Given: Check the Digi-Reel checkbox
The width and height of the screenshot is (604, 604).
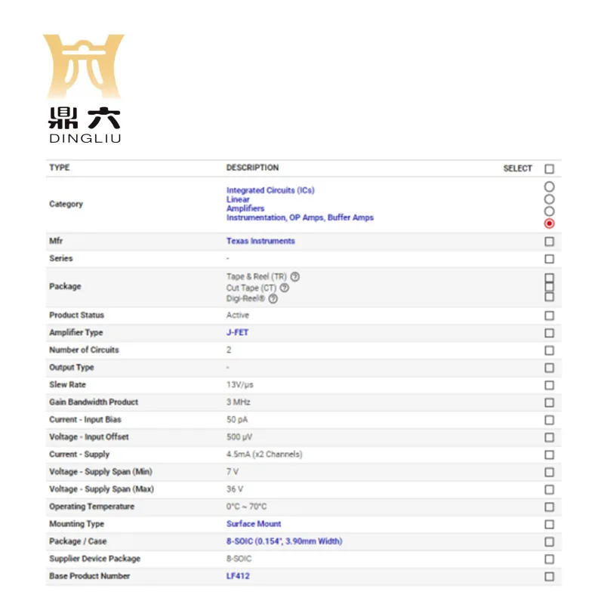Looking at the screenshot, I should pos(550,297).
